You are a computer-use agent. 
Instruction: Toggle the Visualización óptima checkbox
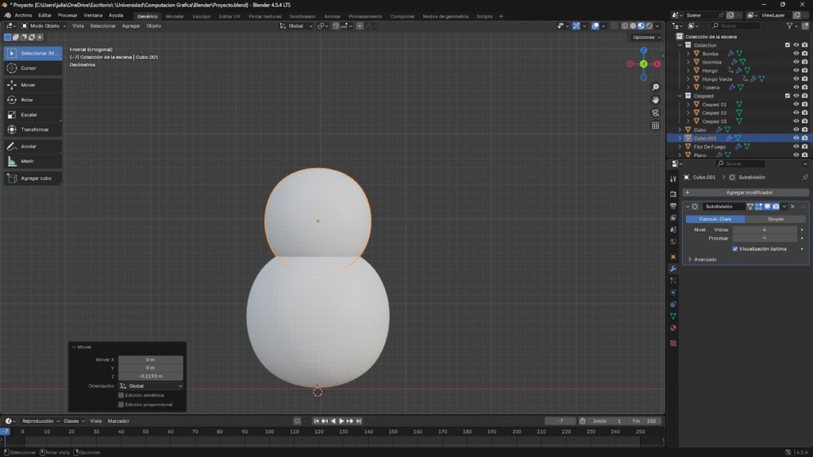tap(735, 248)
